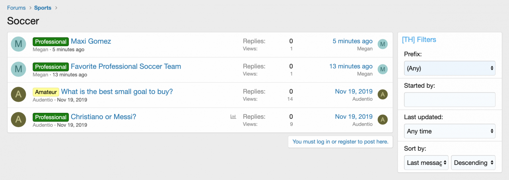Click the Started by text field
This screenshot has height=180, width=509.
449,100
